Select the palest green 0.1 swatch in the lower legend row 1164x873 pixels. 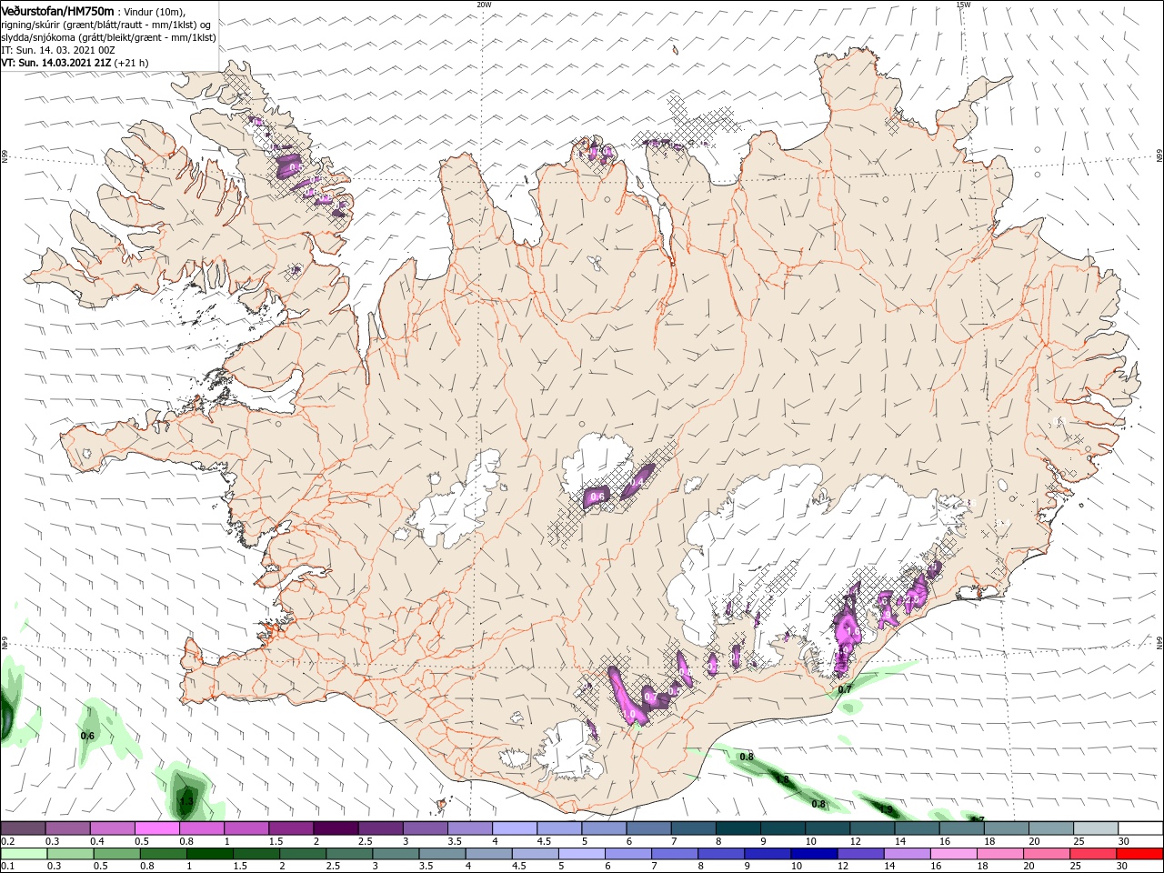(x=24, y=854)
